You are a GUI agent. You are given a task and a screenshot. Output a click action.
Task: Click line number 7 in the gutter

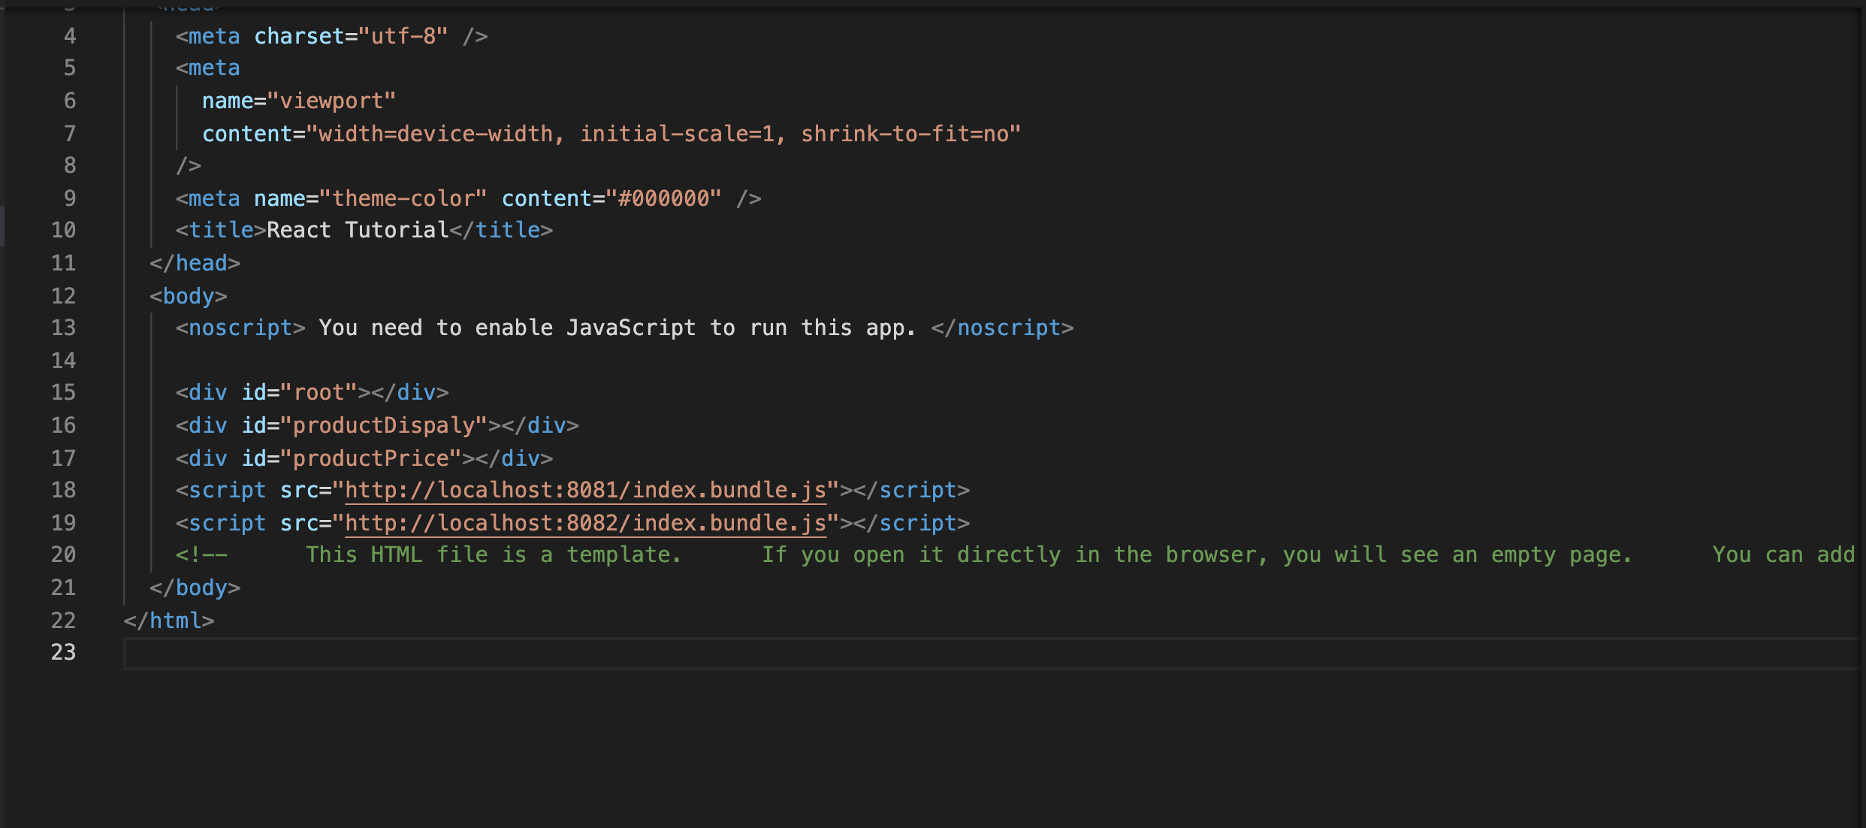(70, 134)
